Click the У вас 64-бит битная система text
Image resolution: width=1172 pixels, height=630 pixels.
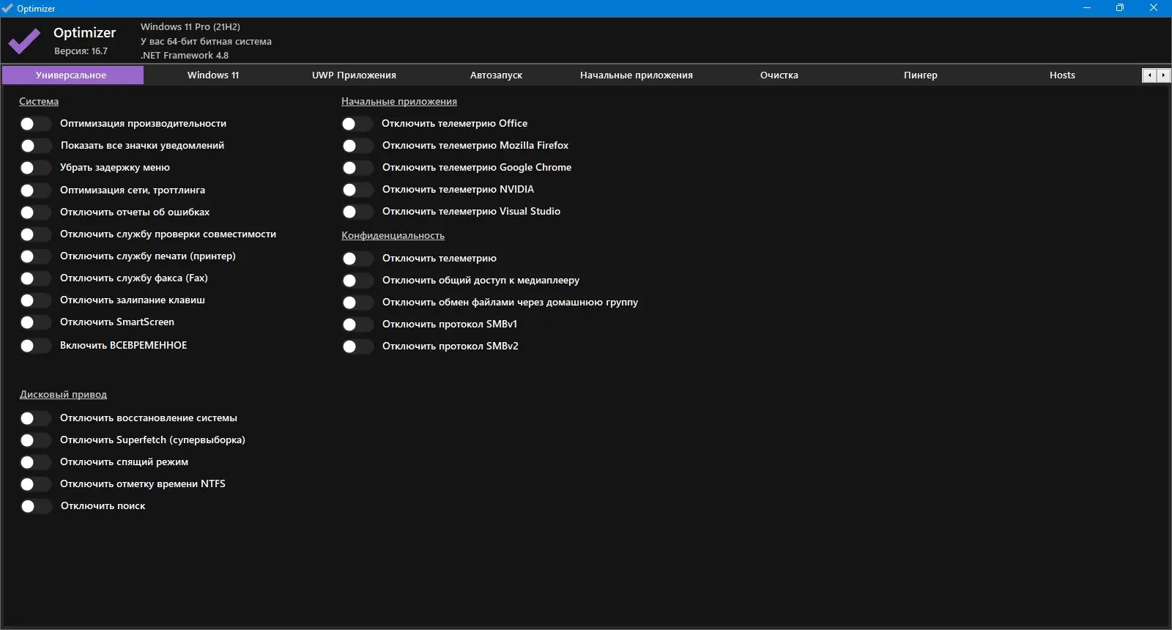(x=206, y=41)
